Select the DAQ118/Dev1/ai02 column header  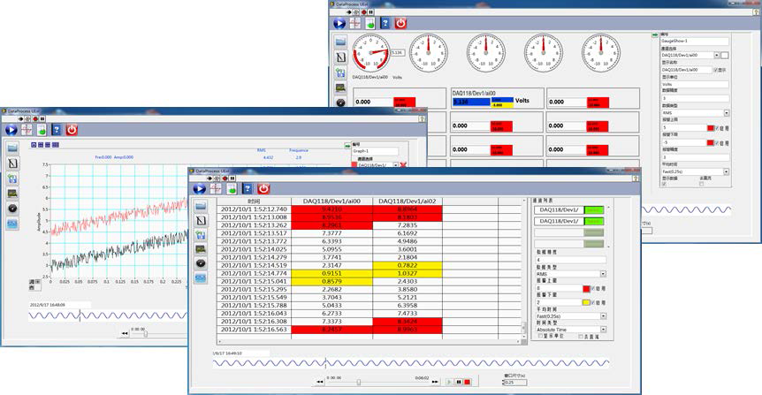pyautogui.click(x=408, y=201)
